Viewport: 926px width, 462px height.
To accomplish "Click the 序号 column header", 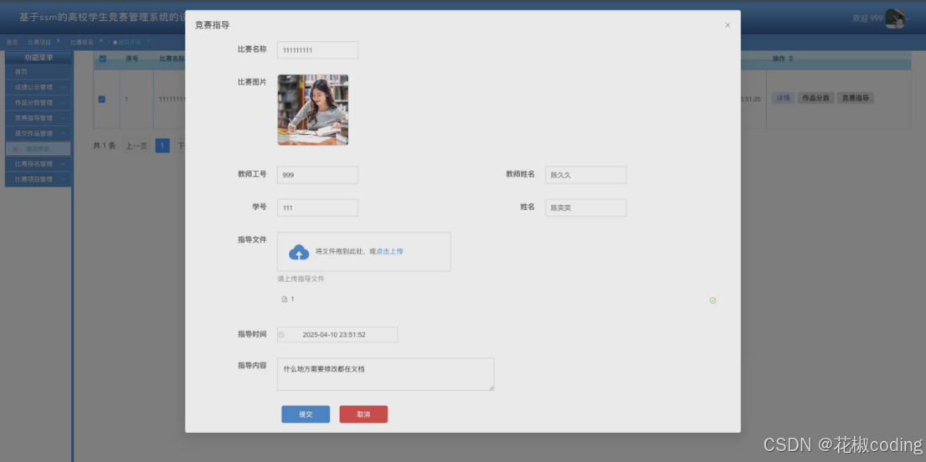I will (x=131, y=59).
